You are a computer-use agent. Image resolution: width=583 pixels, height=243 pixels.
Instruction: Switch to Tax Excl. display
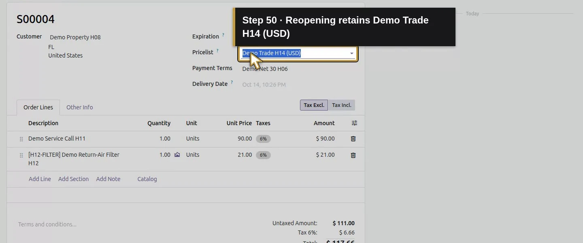pos(314,105)
